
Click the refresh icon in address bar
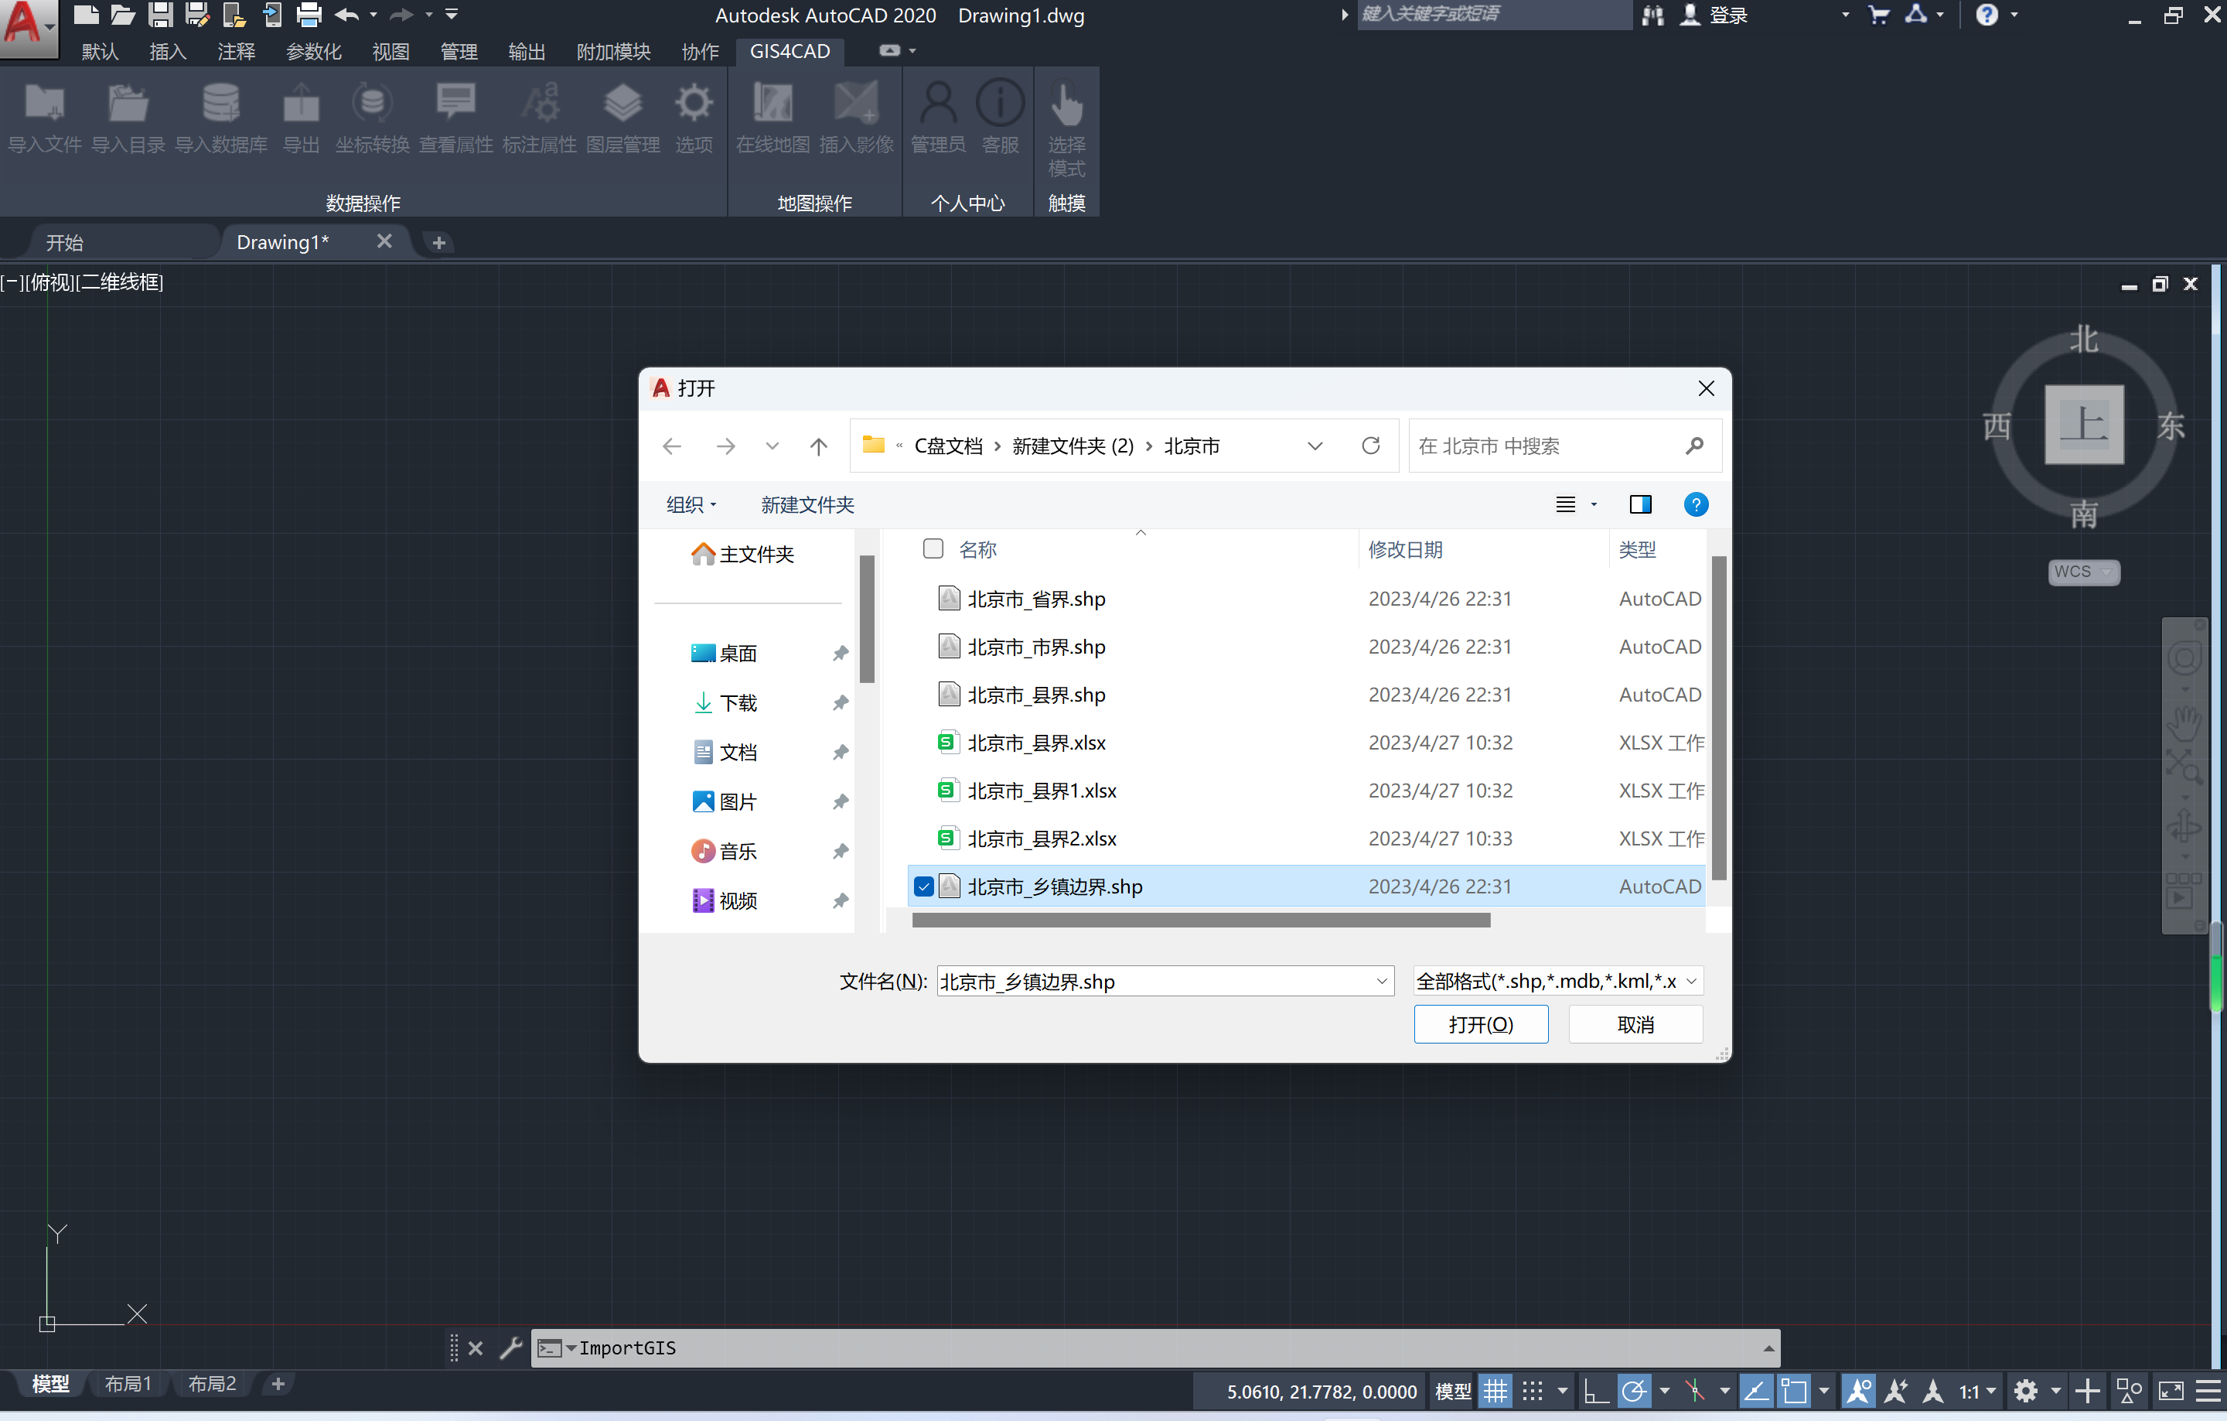pyautogui.click(x=1370, y=446)
